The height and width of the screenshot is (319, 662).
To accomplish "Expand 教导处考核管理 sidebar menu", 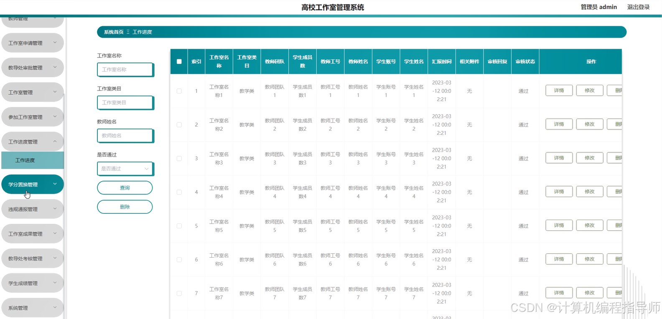I will pyautogui.click(x=33, y=258).
